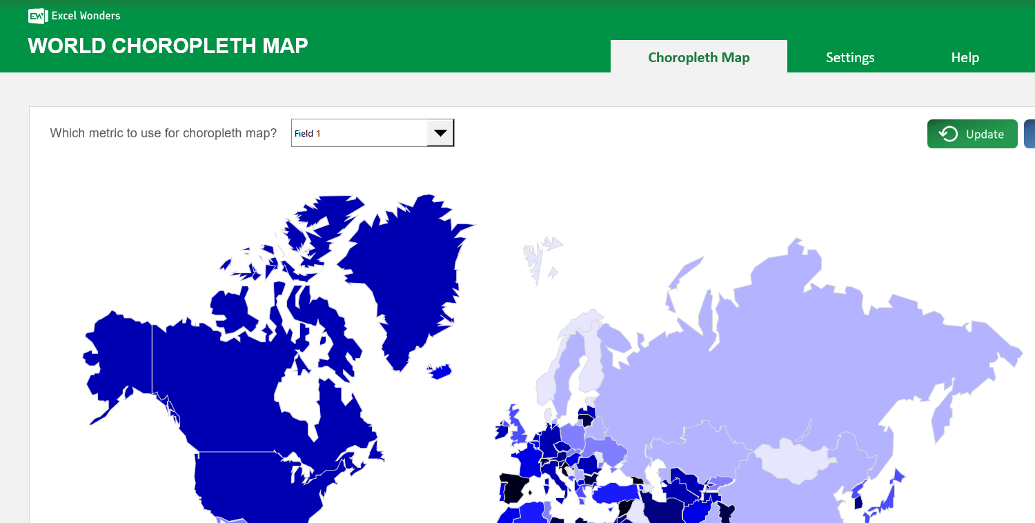
Task: Switch to the Settings tab
Action: tap(850, 57)
